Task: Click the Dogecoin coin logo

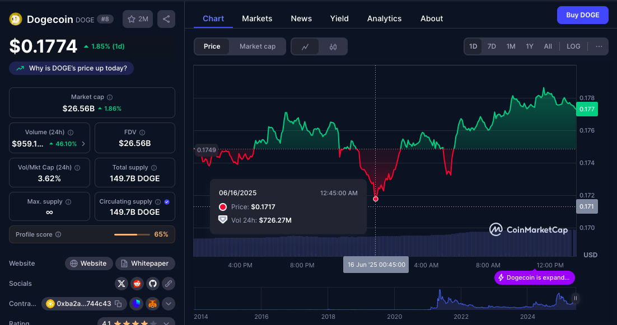Action: (16, 19)
